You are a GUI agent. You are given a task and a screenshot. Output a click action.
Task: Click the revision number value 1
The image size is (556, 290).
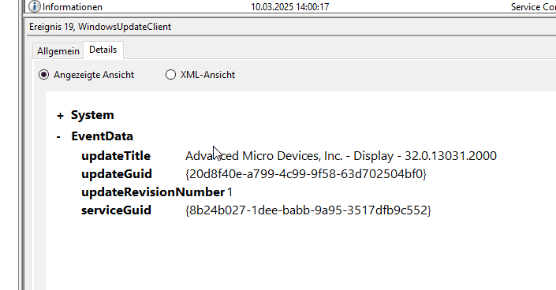coord(229,192)
